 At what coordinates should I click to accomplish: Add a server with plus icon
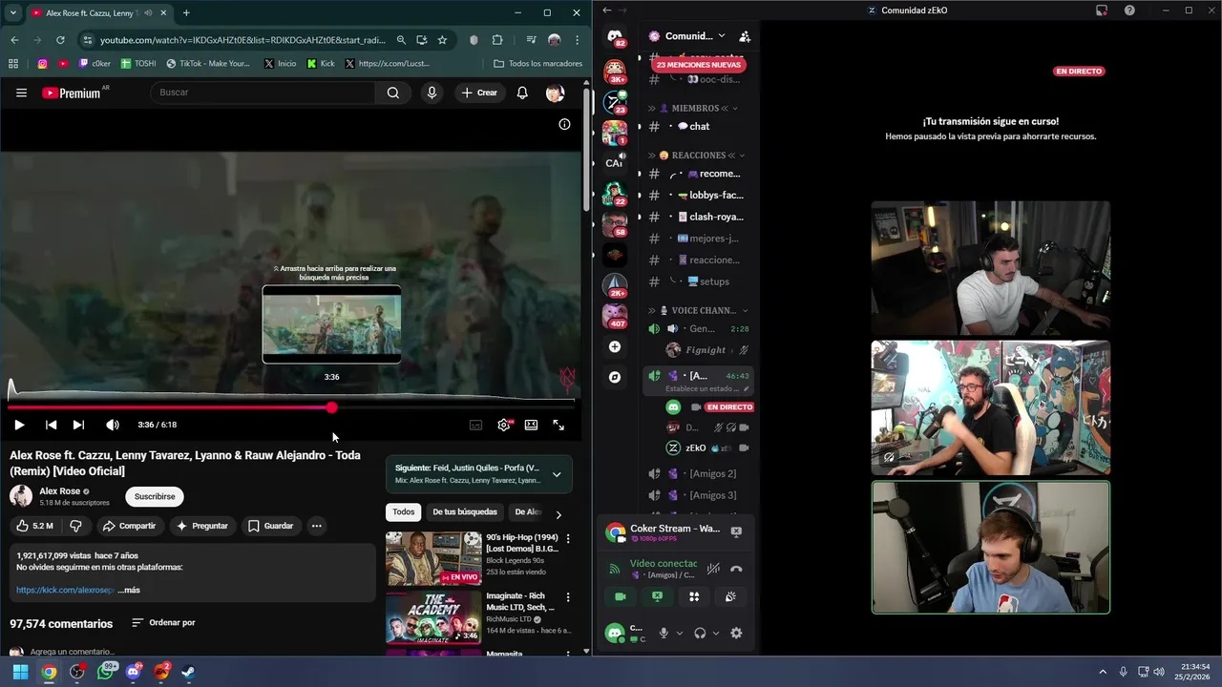615,347
